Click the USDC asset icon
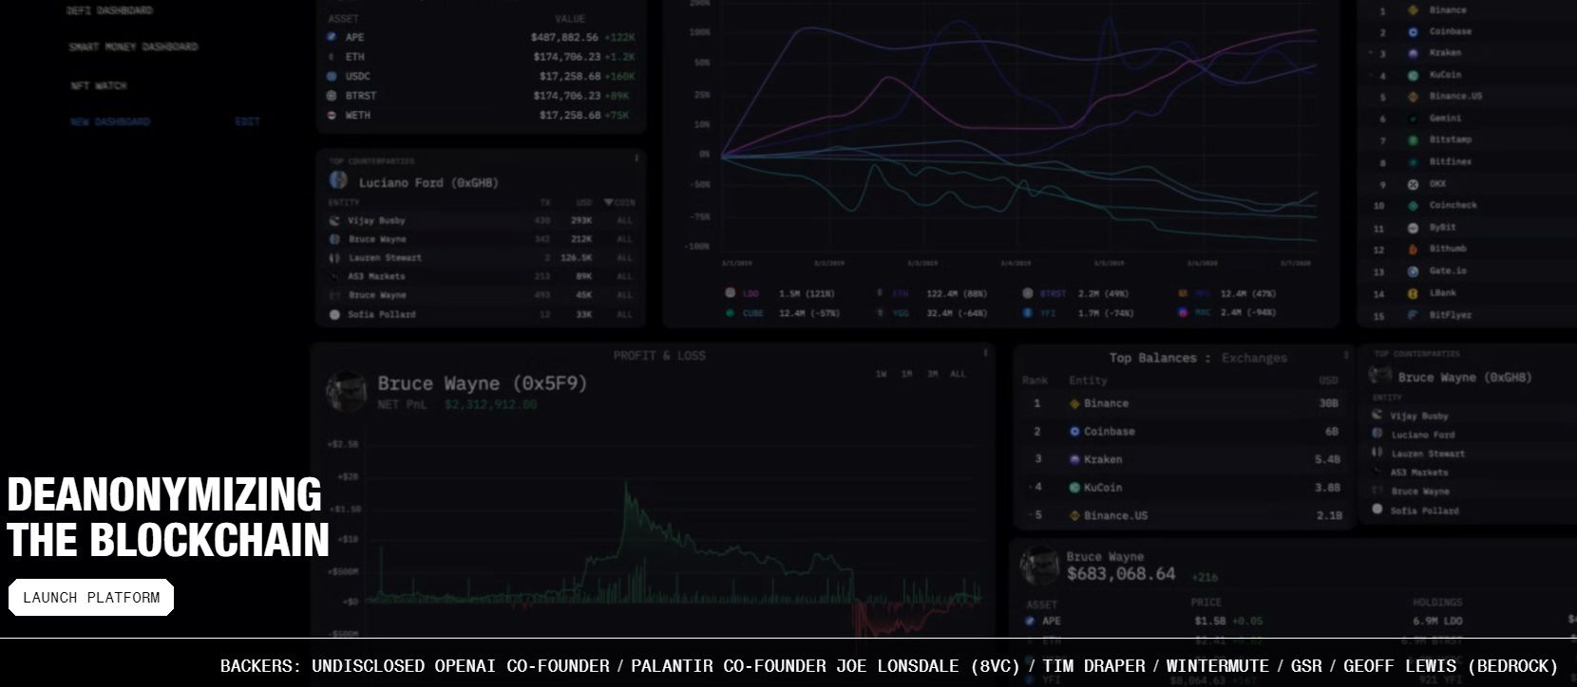This screenshot has width=1577, height=687. pyautogui.click(x=332, y=76)
